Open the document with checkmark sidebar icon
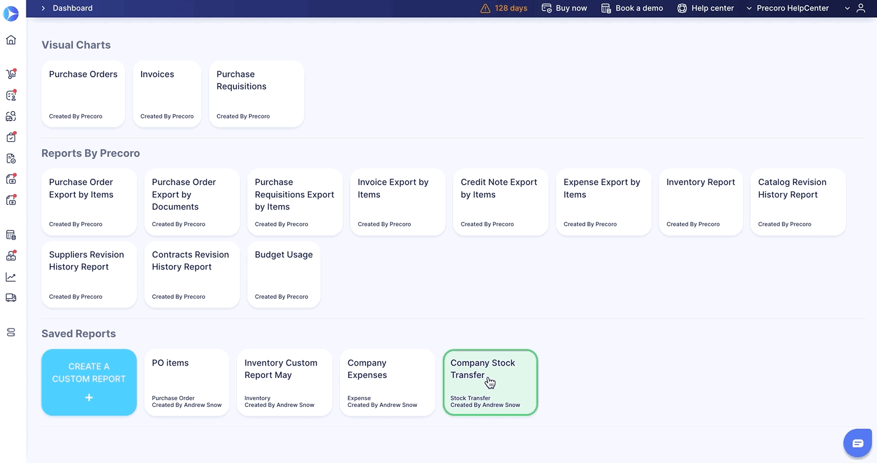877x463 pixels. pos(10,158)
